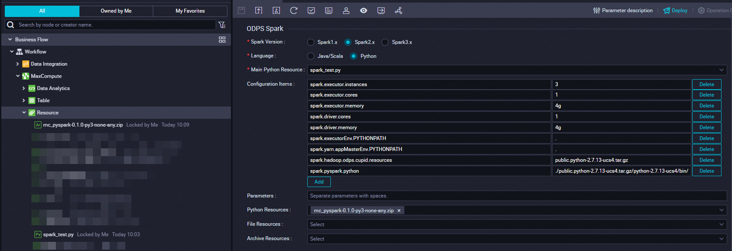The image size is (732, 251).
Task: Remove mc_pyspark zip tag from Python Resources
Action: [399, 211]
